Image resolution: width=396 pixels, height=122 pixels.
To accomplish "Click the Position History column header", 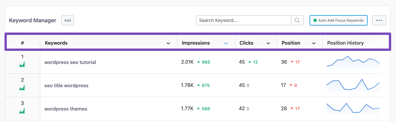I will (x=346, y=43).
